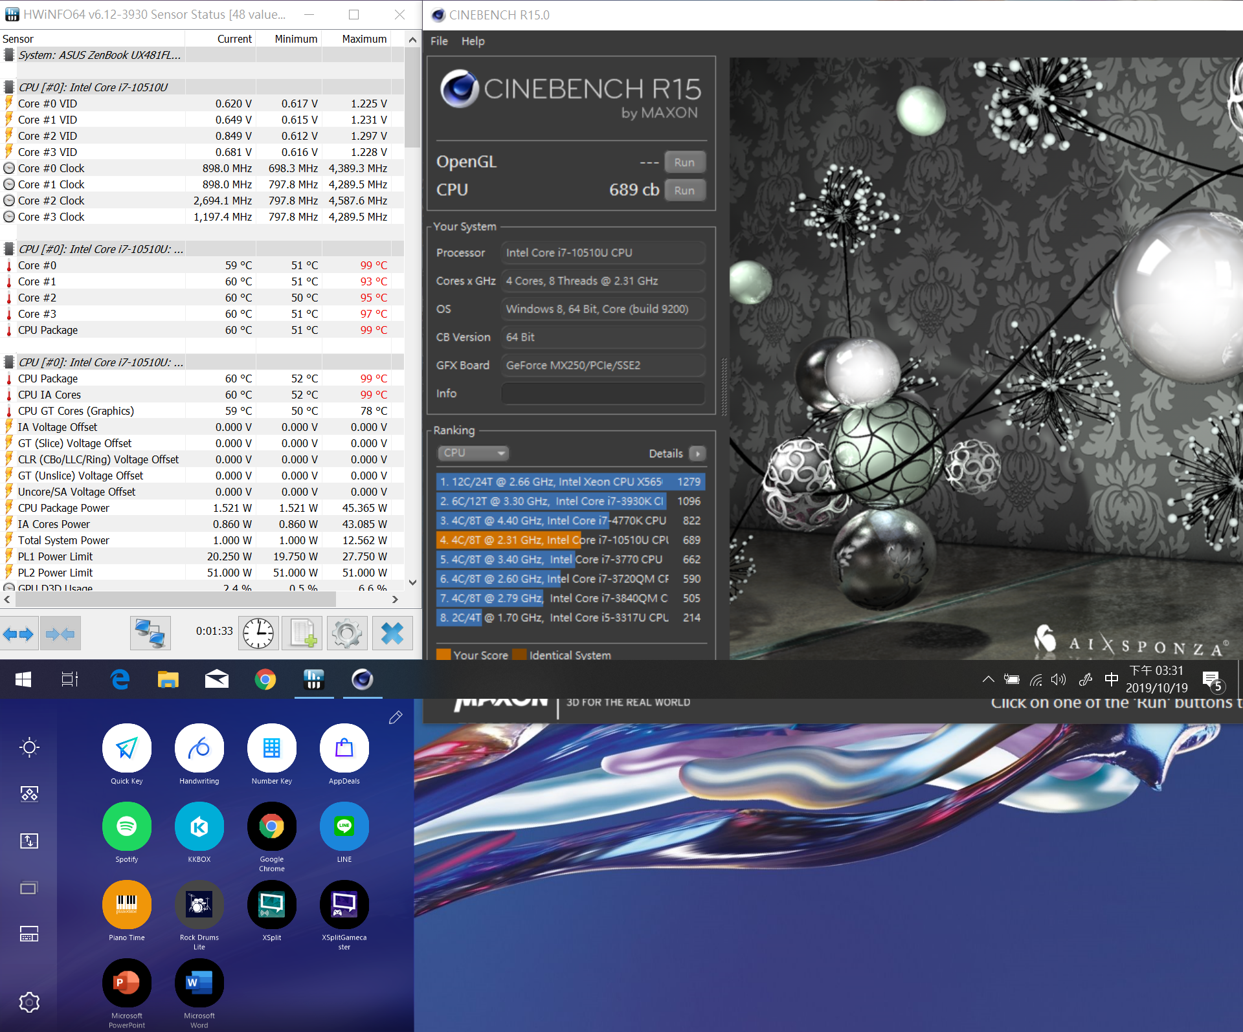The height and width of the screenshot is (1032, 1243).
Task: Show hidden system tray icons chevron
Action: pos(988,679)
